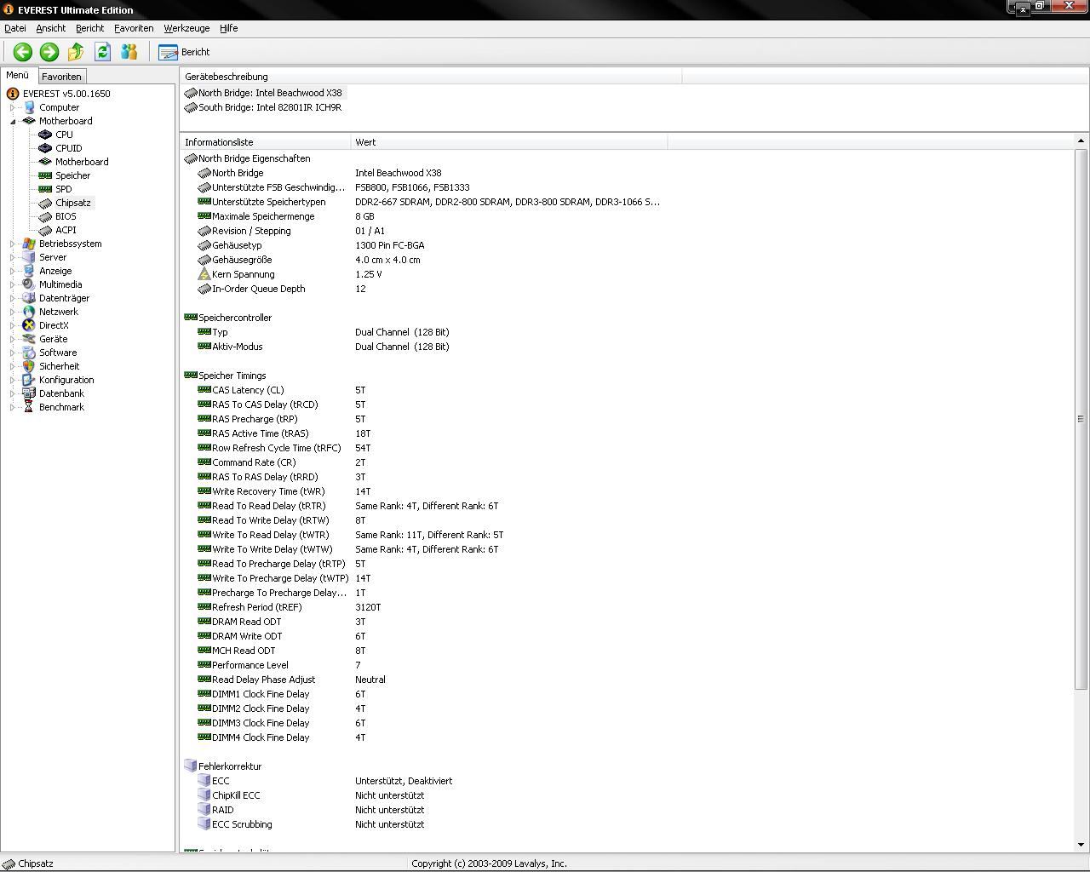
Task: Click the green Forward arrow button
Action: point(49,52)
